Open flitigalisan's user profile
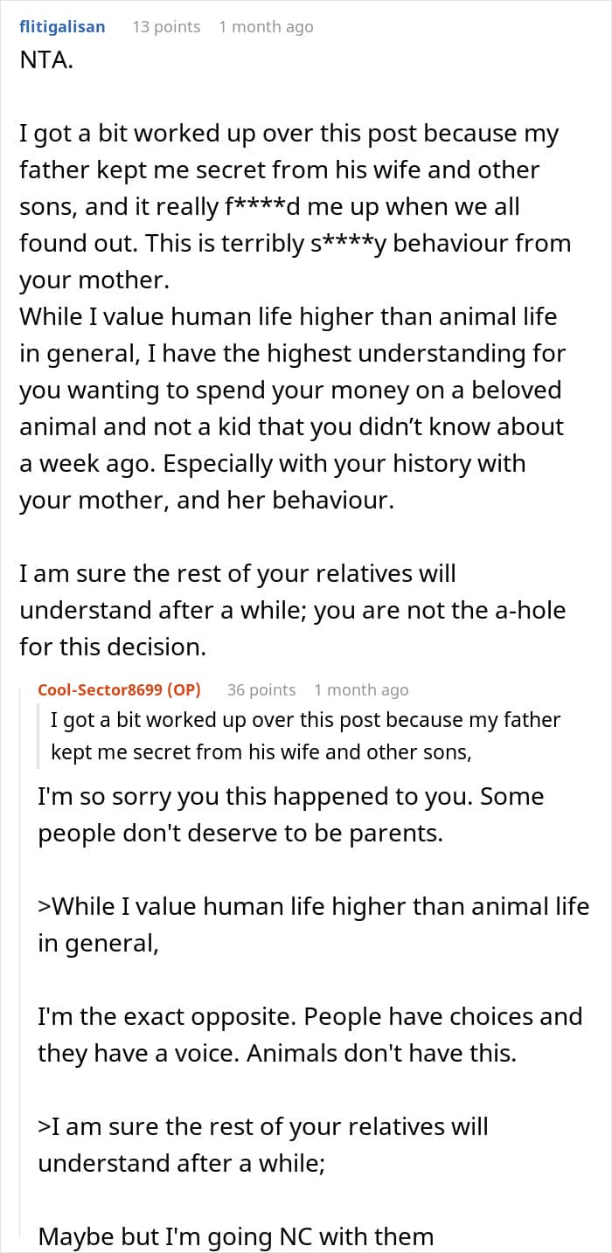The image size is (612, 1253). (62, 27)
